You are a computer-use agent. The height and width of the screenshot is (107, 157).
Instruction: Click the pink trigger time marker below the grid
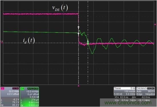tap(78, 86)
